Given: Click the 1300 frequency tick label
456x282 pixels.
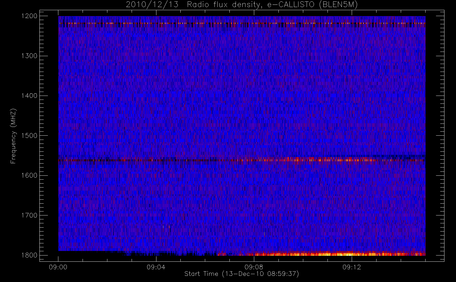Looking at the screenshot, I should [x=29, y=56].
